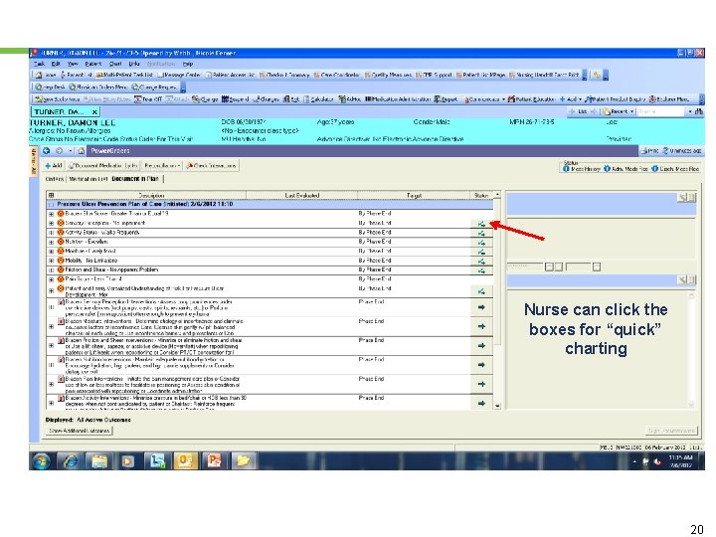Click arrow button for Braden Nutrition Interventions
The height and width of the screenshot is (537, 716).
click(x=481, y=365)
